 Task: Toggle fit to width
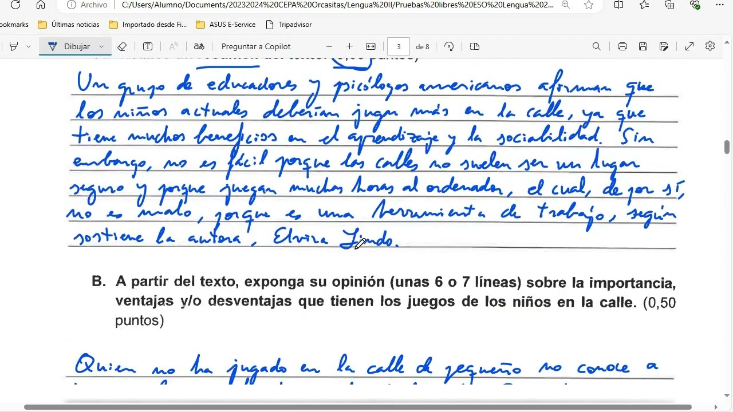(371, 46)
